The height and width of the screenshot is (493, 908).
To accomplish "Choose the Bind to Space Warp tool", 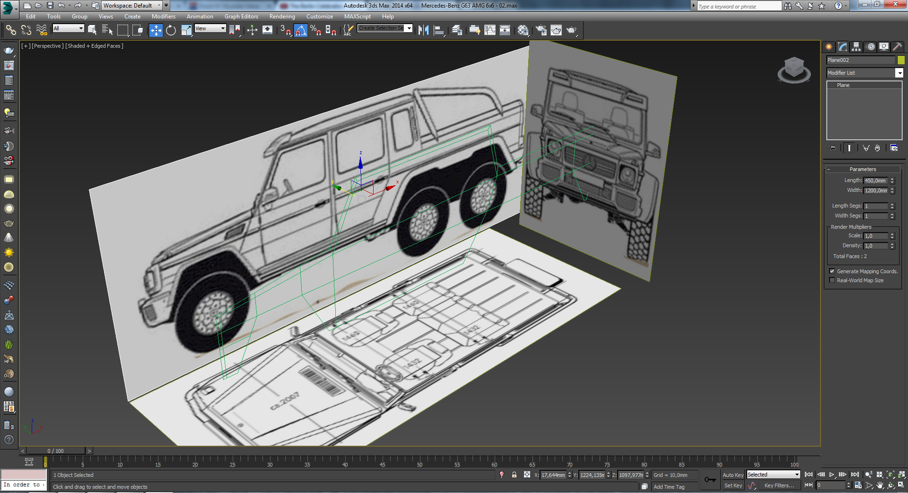I will pyautogui.click(x=42, y=30).
